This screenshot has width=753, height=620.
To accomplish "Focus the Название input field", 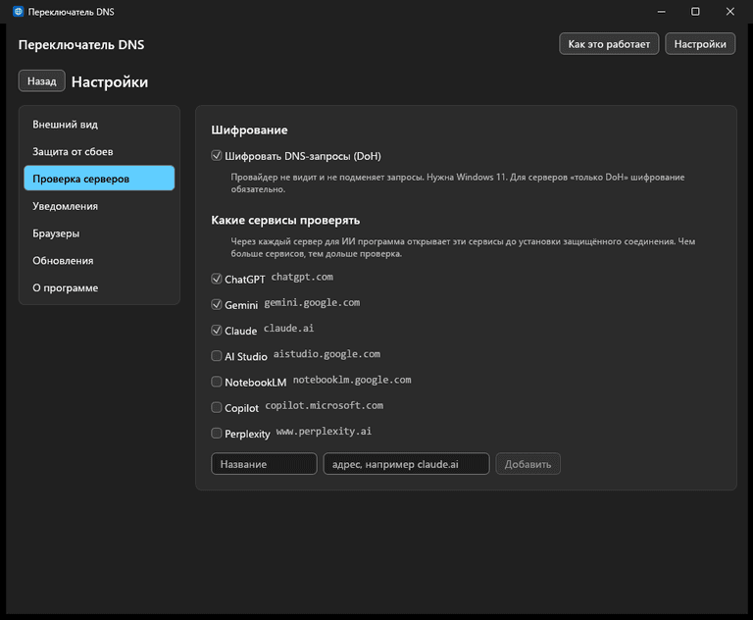I will [x=264, y=464].
